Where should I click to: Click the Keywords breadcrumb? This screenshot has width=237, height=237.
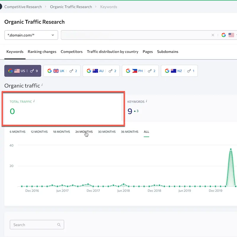109,7
